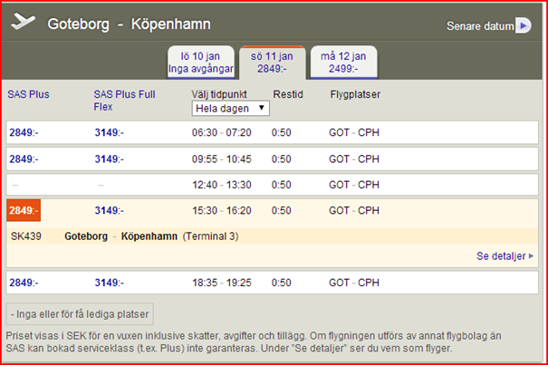Choose SAS Plus 2849 for 06:30 flight
Screen dimensions: 548x365
coord(24,133)
